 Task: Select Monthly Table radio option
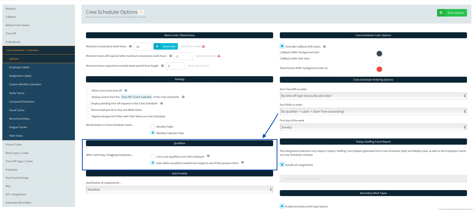point(153,126)
